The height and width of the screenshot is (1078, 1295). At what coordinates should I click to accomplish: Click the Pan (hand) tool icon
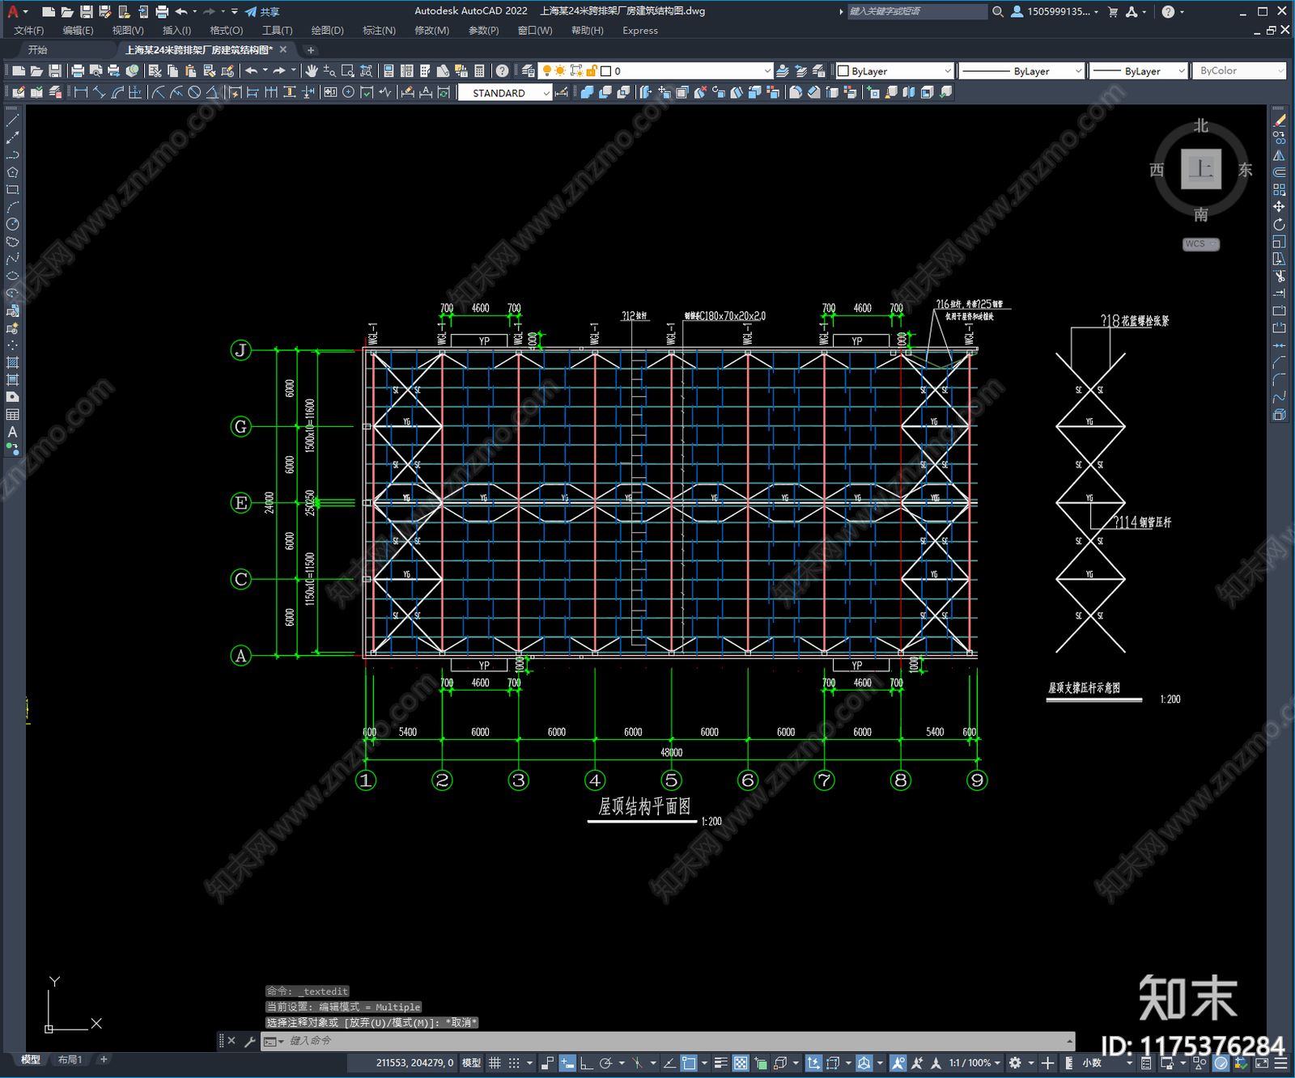point(312,71)
